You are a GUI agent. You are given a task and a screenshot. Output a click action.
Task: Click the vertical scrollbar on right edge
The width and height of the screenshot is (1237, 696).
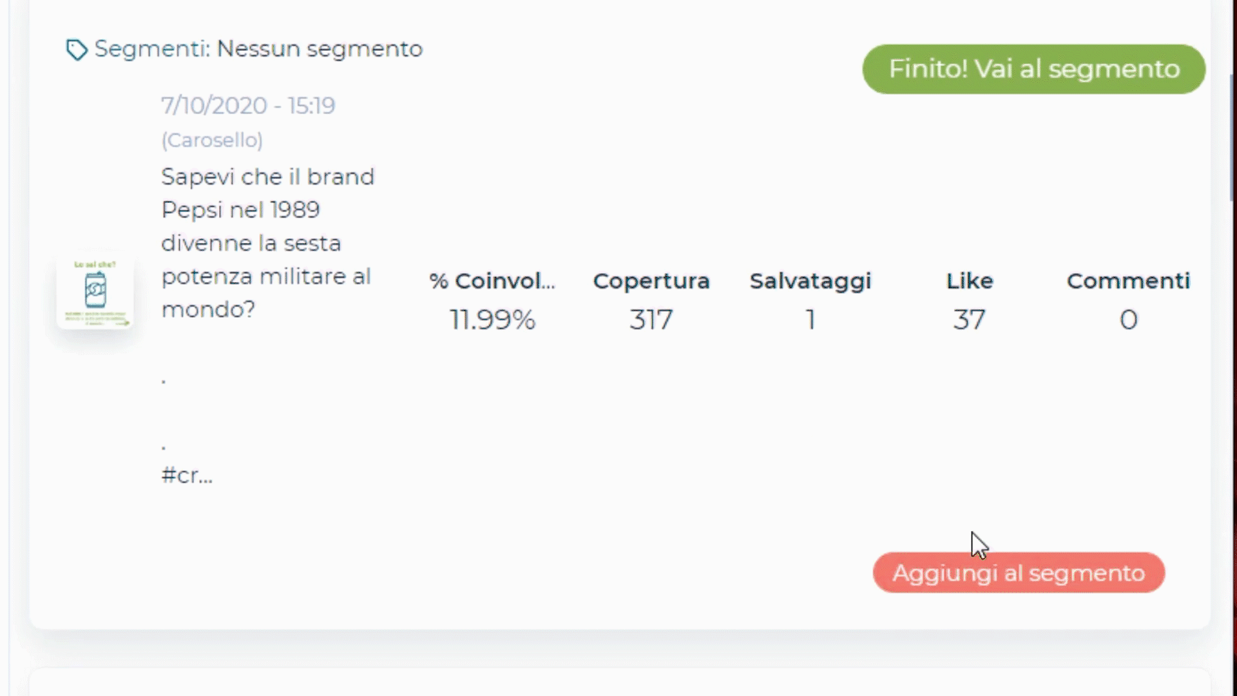point(1232,139)
